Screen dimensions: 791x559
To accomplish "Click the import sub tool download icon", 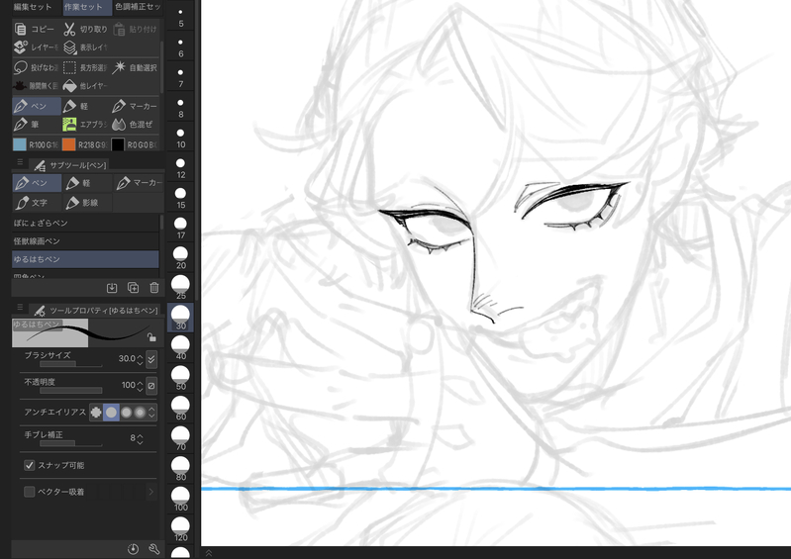I will tap(112, 288).
